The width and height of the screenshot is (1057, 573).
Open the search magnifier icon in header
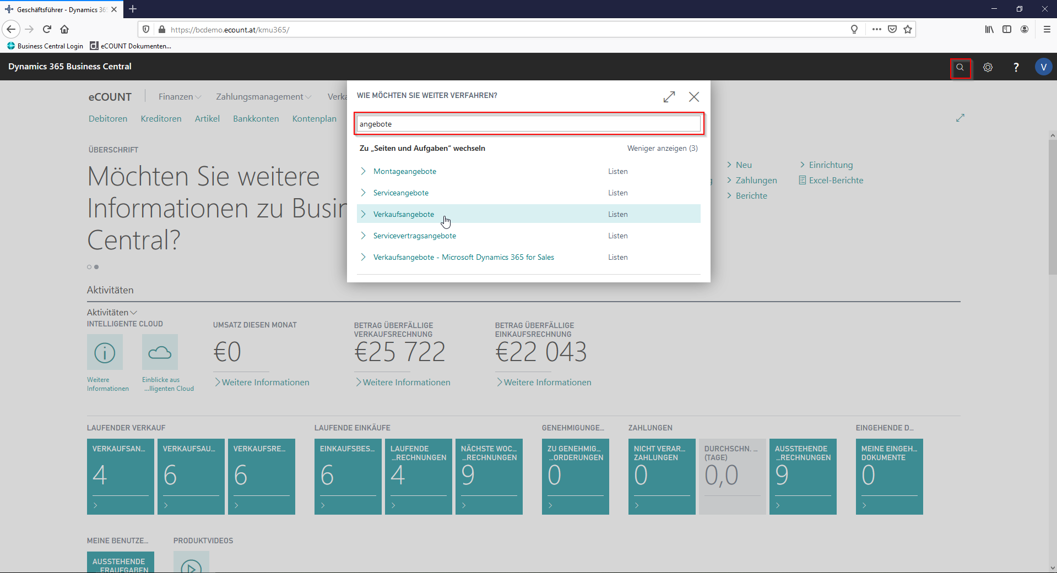point(960,67)
